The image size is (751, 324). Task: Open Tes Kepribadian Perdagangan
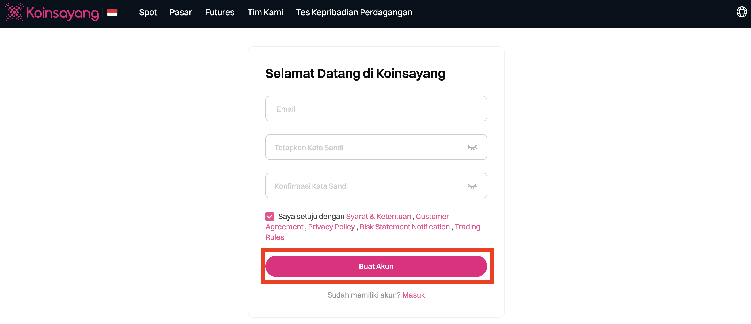pos(354,13)
